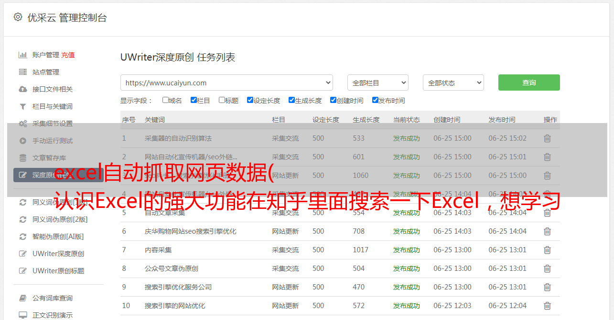
Task: Open 站点管理 via its server icon
Action: tap(22, 72)
